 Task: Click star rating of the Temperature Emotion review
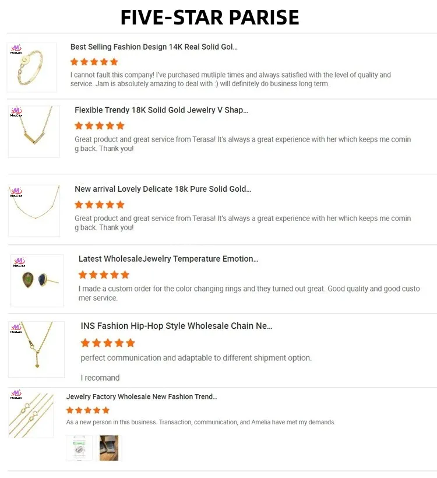104,275
